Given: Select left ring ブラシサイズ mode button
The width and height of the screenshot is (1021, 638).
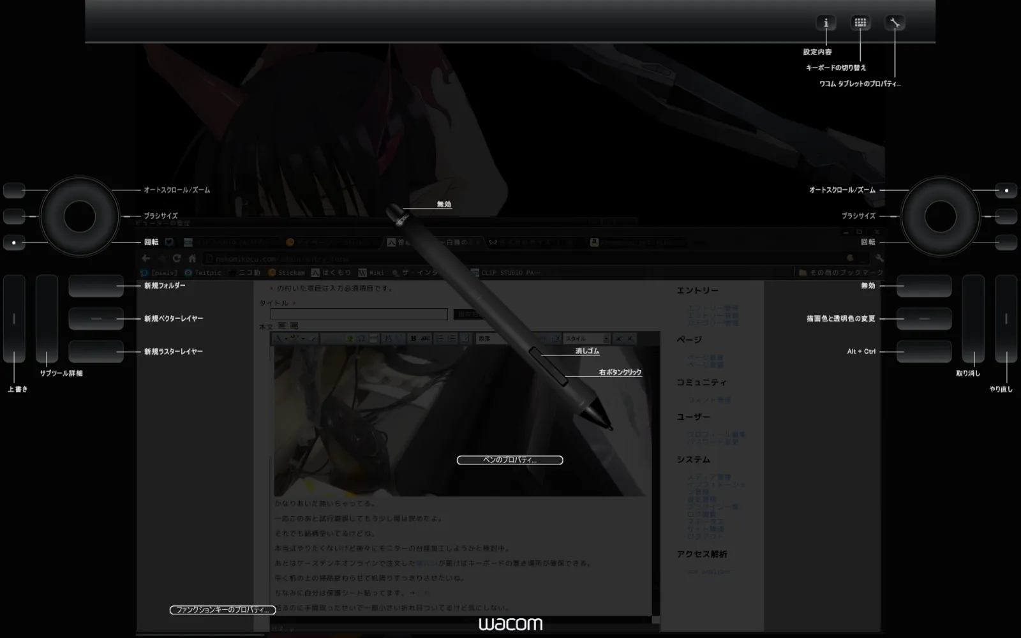Looking at the screenshot, I should click(x=14, y=216).
